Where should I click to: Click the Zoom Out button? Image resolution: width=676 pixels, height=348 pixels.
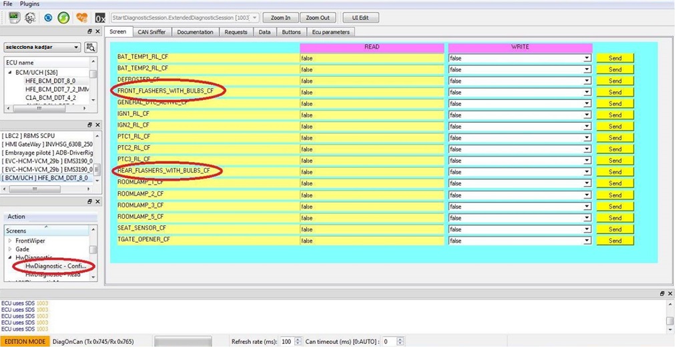[318, 17]
